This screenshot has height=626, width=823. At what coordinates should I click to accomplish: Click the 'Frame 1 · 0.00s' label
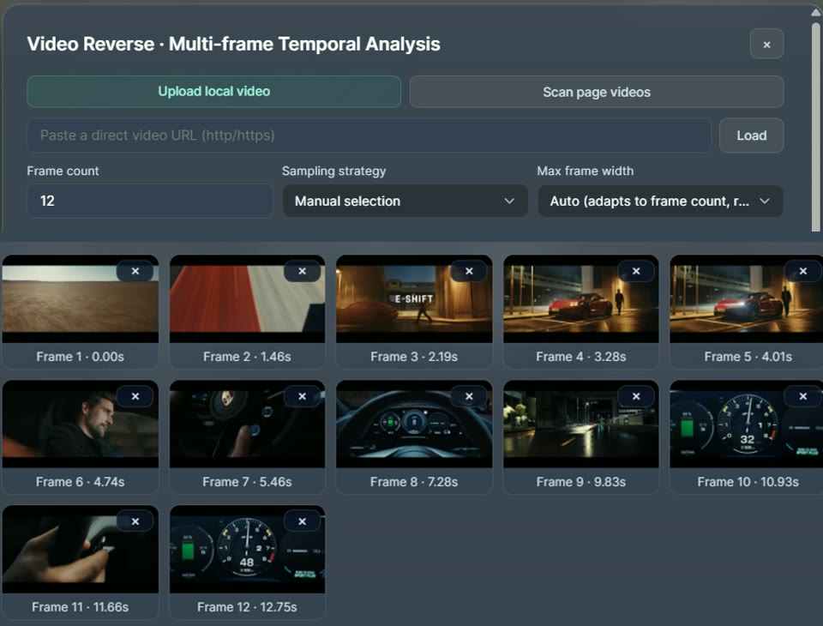coord(81,357)
